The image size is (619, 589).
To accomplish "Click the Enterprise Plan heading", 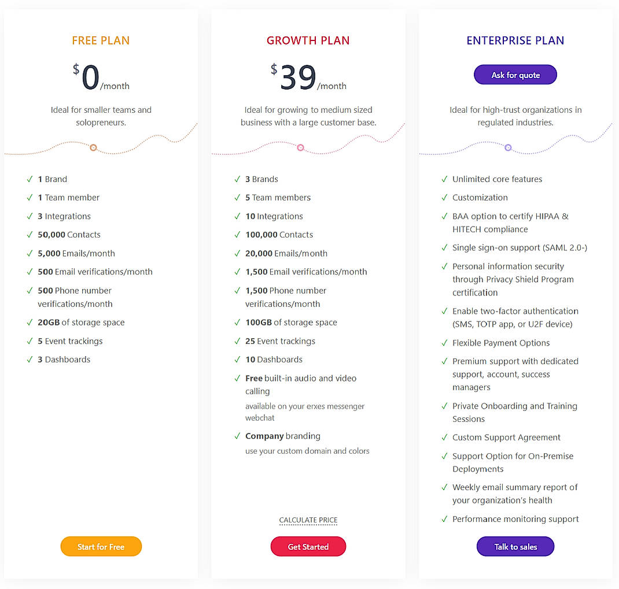I will pyautogui.click(x=515, y=40).
